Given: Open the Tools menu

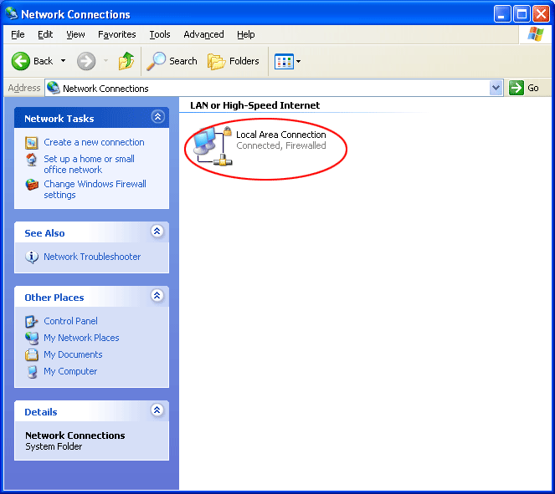Looking at the screenshot, I should point(160,34).
